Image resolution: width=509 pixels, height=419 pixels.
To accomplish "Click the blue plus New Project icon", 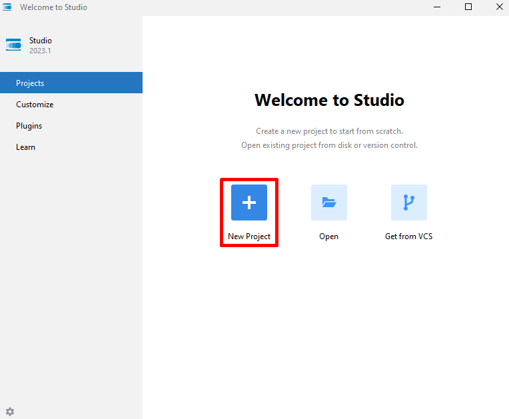I will 249,203.
